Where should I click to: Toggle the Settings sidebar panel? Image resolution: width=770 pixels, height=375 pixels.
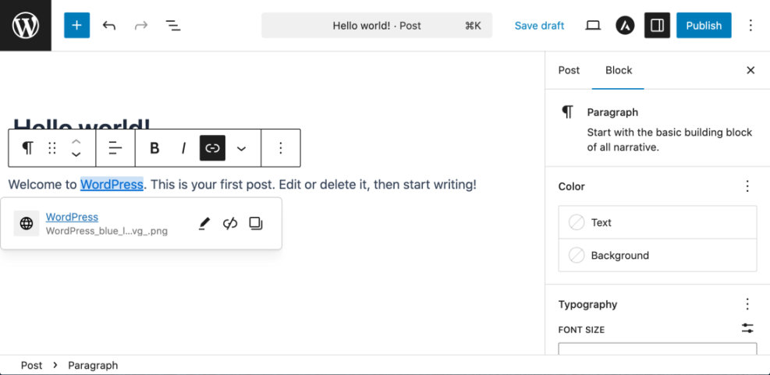pos(657,26)
